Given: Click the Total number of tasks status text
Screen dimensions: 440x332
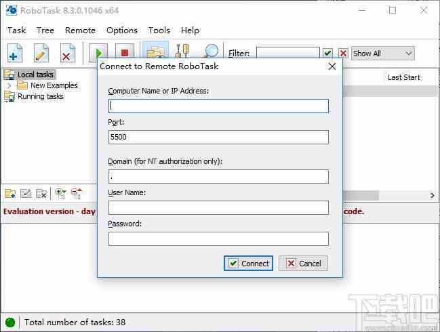Looking at the screenshot, I should 75,323.
